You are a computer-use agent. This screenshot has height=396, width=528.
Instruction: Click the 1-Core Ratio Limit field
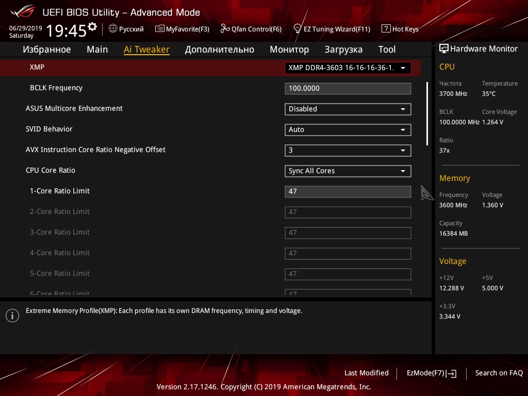tap(348, 192)
